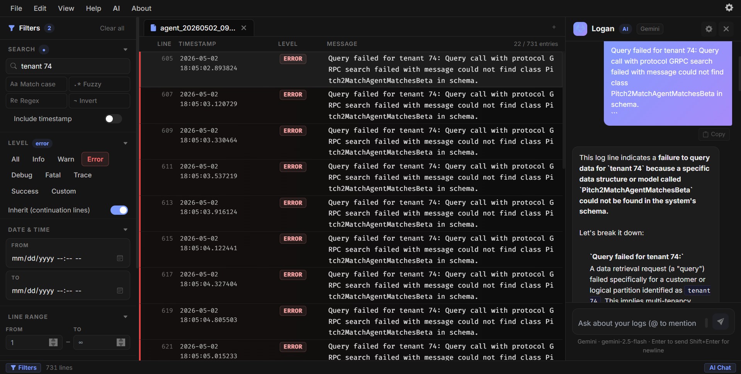Open calendar picker for FROM date
Screen dimensions: 741x374
(120, 258)
